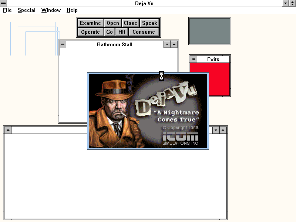Open the Window menu
Viewport: 296px width, 222px height.
click(x=51, y=10)
